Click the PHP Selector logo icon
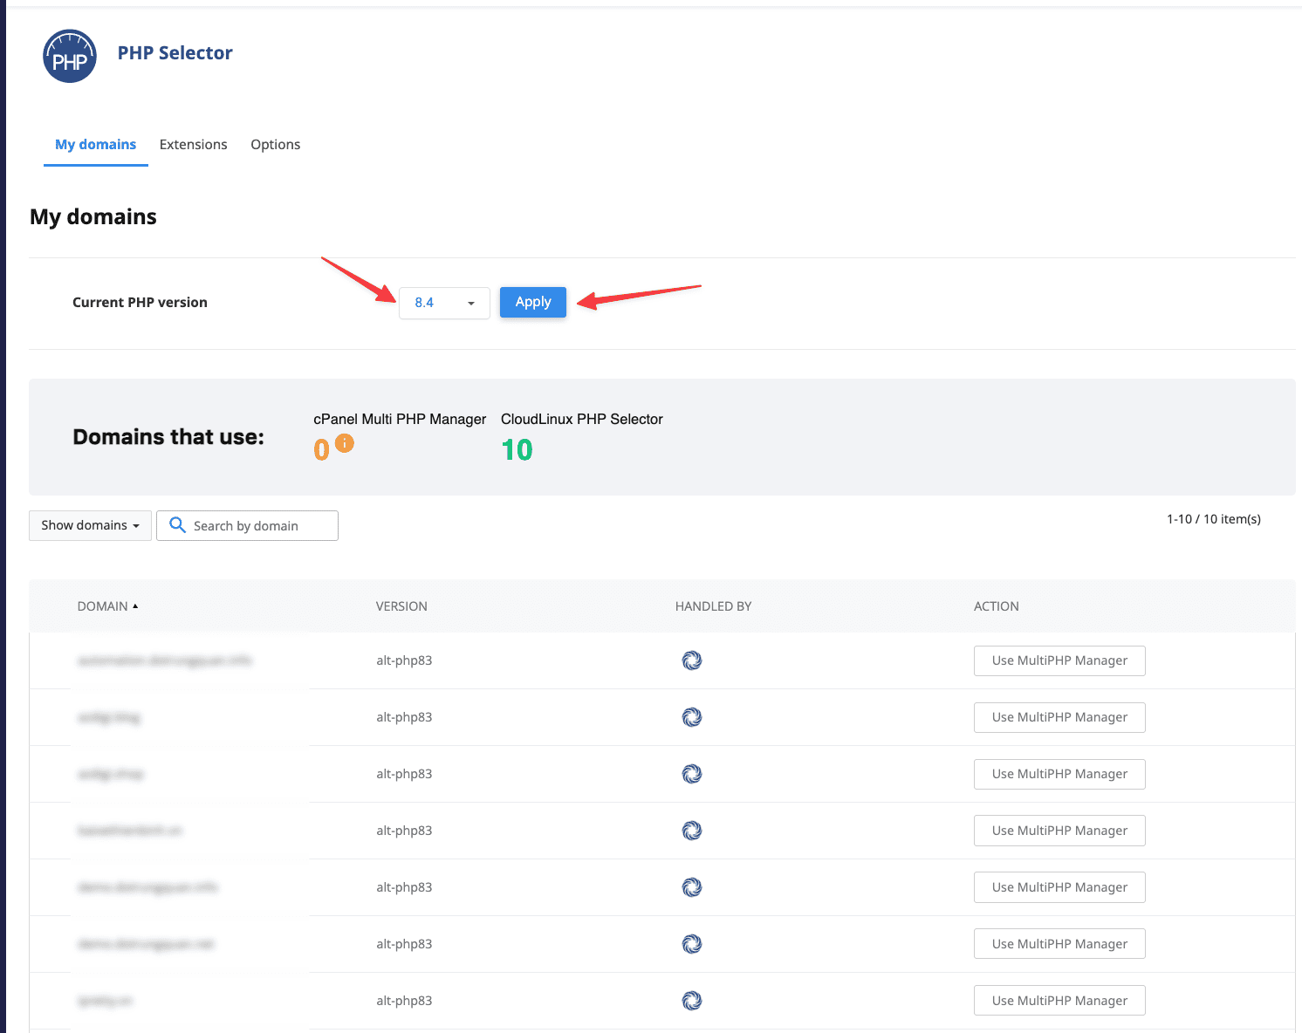This screenshot has height=1033, width=1302. point(70,57)
